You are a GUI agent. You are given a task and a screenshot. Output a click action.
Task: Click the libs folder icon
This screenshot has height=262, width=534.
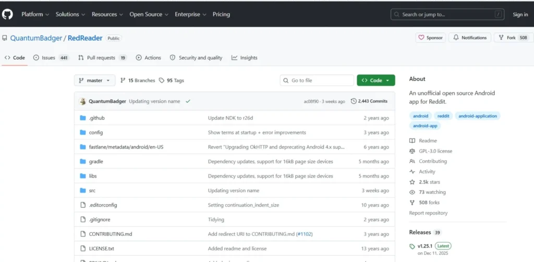(83, 176)
